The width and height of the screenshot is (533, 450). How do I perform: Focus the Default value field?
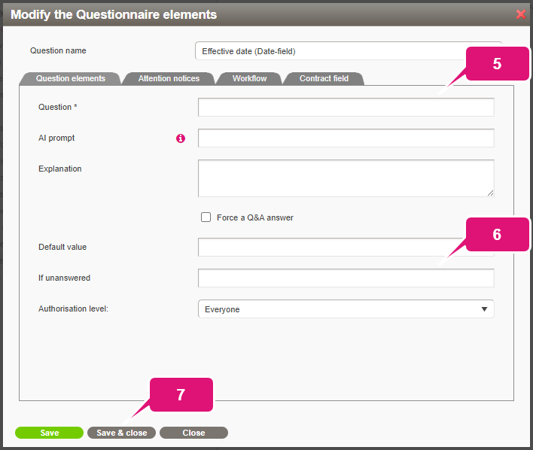click(x=346, y=247)
